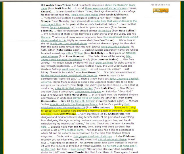
Task: Click the bold name 'Andrew Pick'
Action: 116,114
